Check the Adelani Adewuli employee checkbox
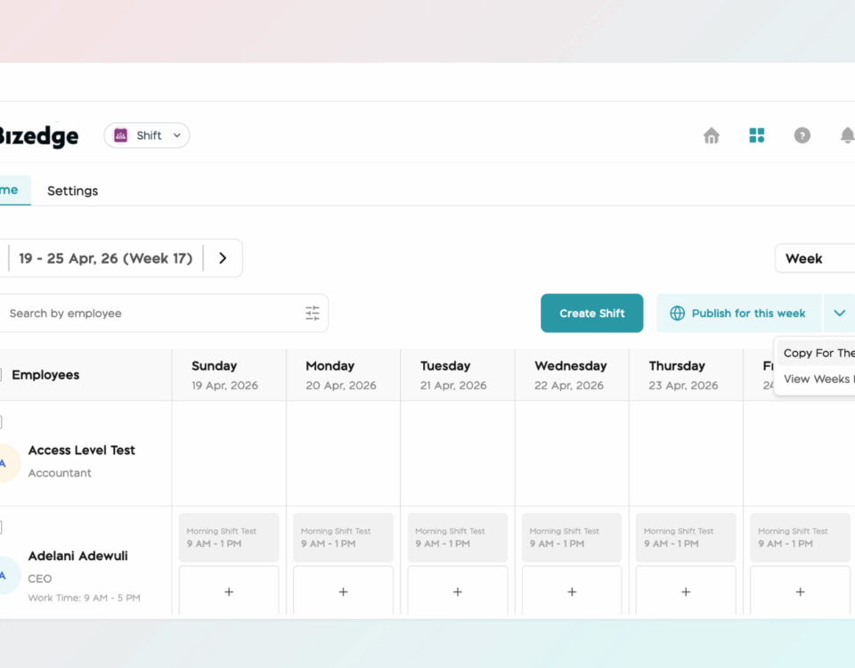Viewport: 855px width, 668px height. pos(2,527)
